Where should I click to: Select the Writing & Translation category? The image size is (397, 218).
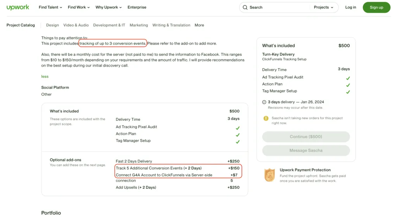point(171,25)
